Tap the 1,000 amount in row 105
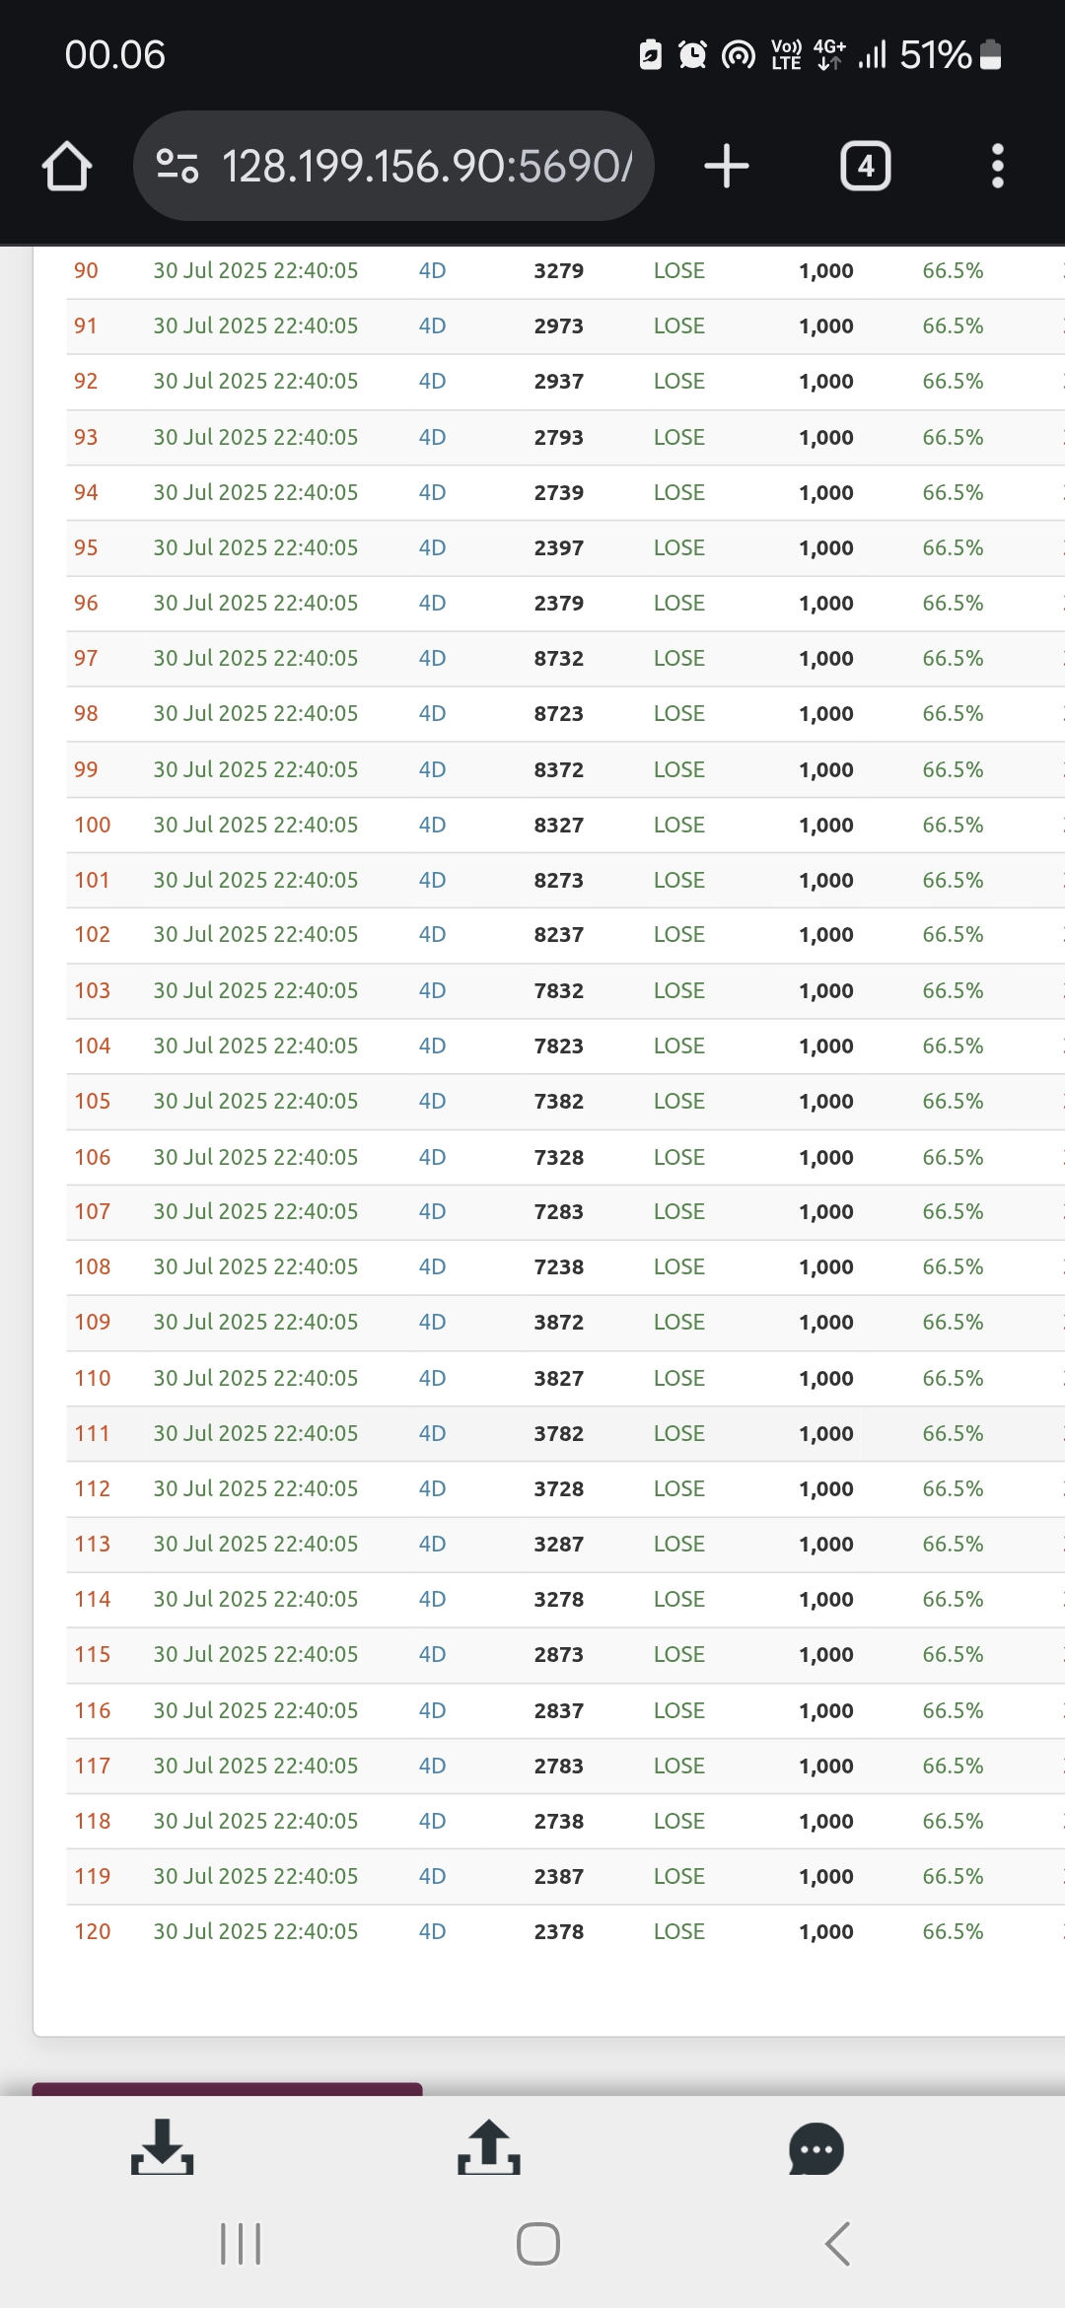Screen dimensions: 1065x2308 coord(825,1101)
